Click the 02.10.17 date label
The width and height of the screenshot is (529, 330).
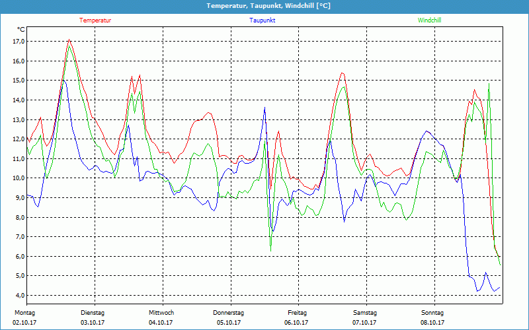(24, 323)
